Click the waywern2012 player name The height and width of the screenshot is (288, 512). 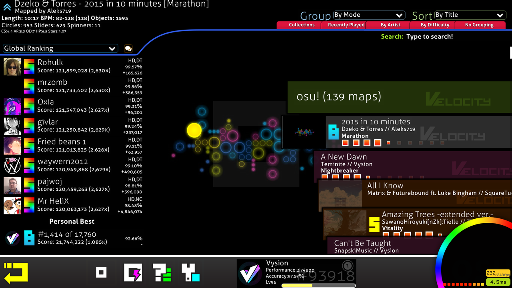coord(63,162)
